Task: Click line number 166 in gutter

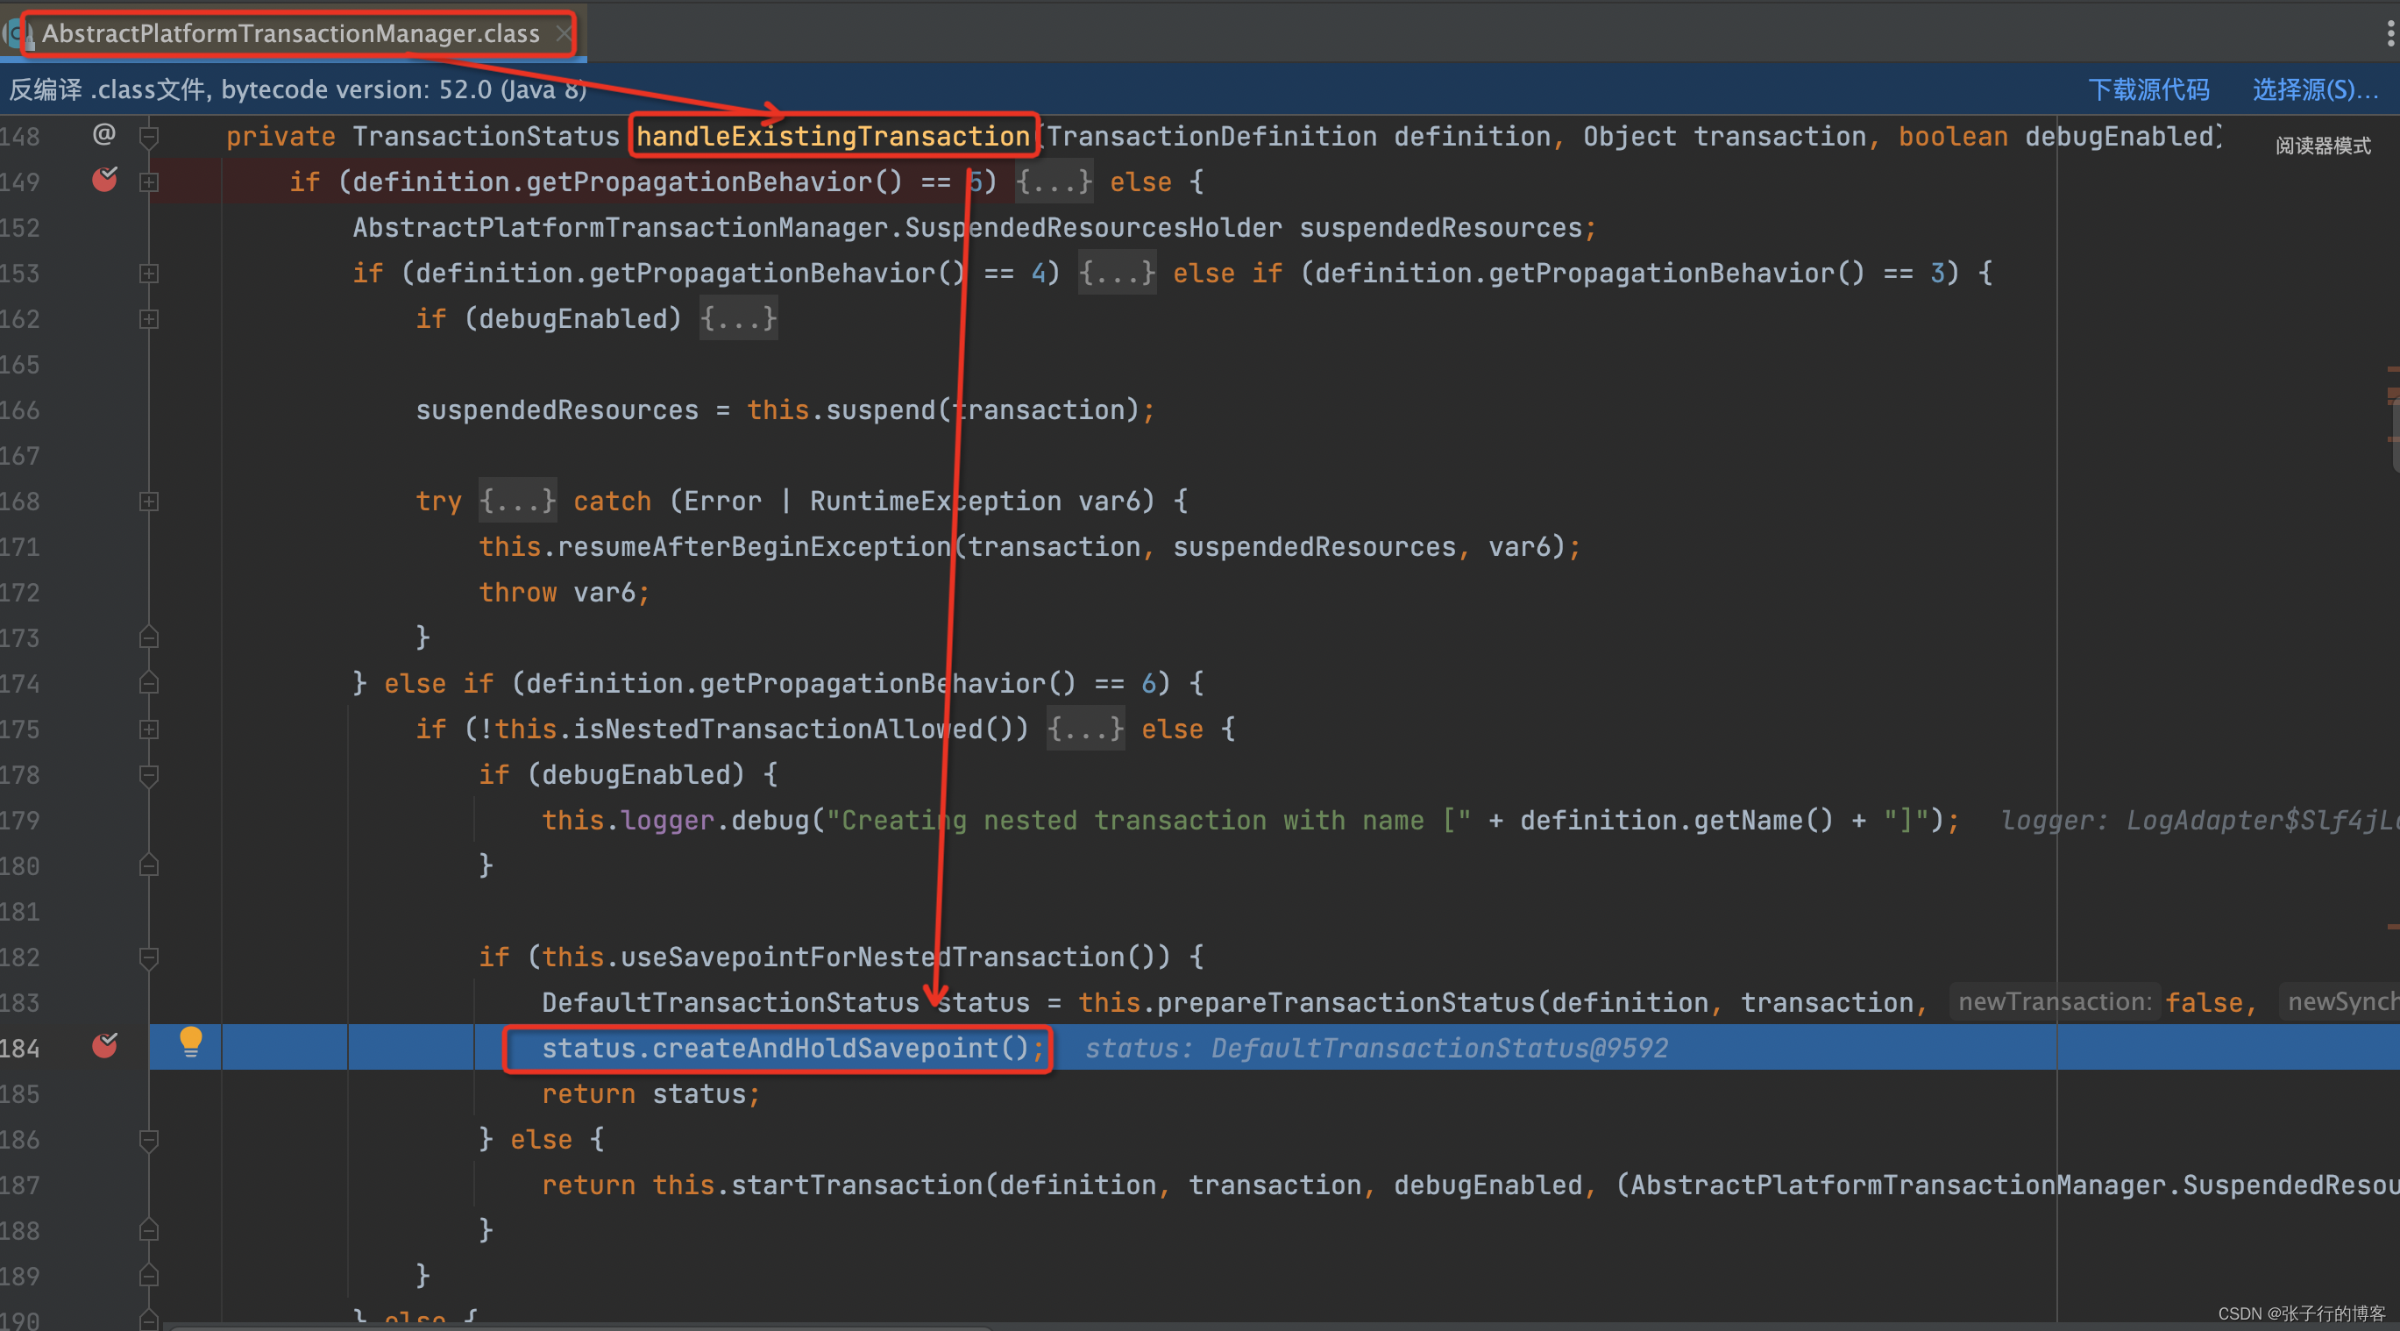Action: pos(20,411)
